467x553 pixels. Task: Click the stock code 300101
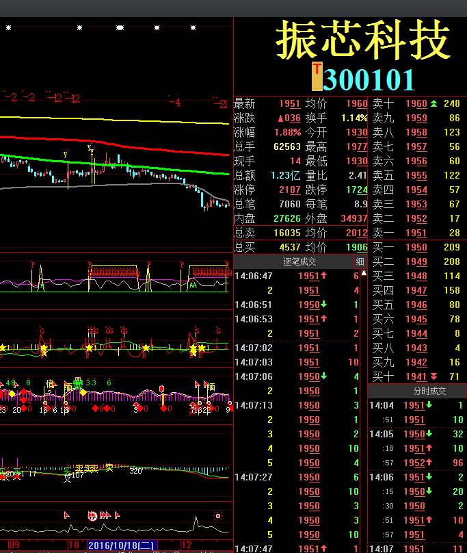[369, 79]
